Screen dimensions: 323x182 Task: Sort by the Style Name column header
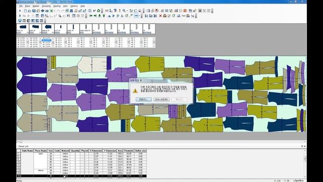27,151
